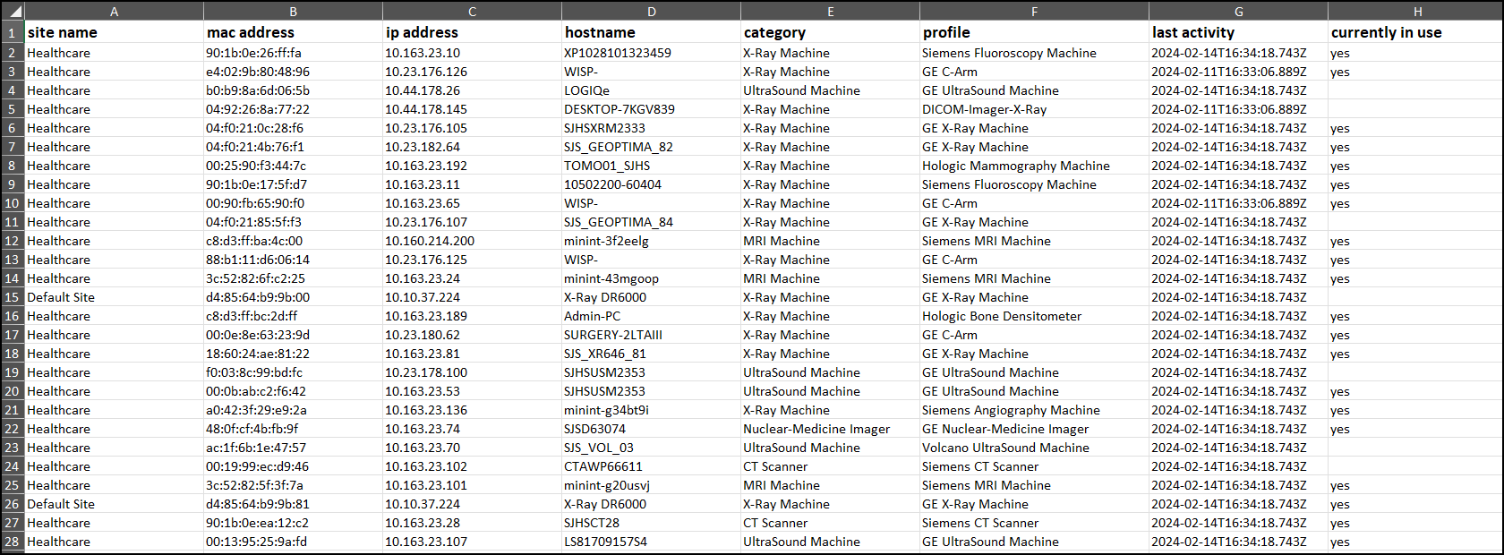
Task: Select hostname 10502200-60404
Action: [x=652, y=184]
